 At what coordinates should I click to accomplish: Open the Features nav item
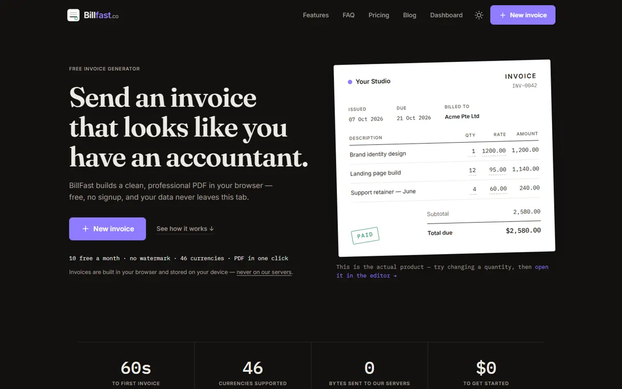pyautogui.click(x=316, y=15)
